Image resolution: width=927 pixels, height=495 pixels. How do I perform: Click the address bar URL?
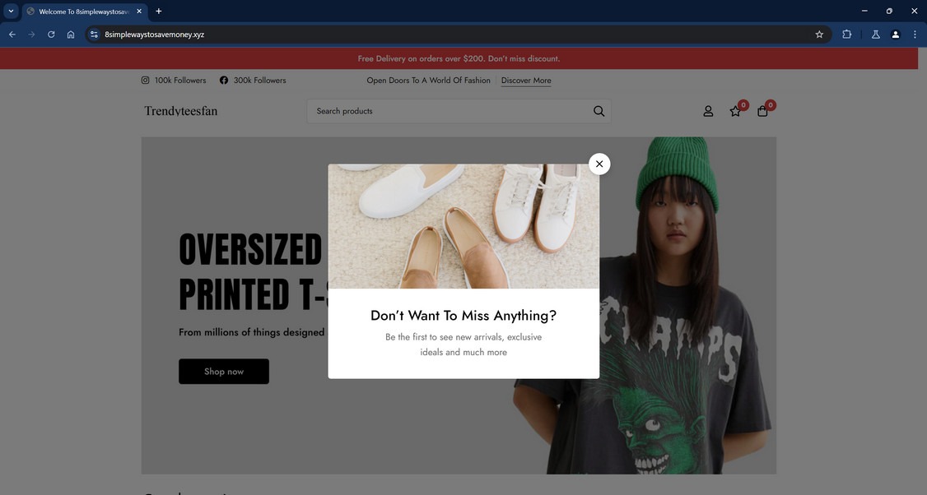[x=154, y=35]
